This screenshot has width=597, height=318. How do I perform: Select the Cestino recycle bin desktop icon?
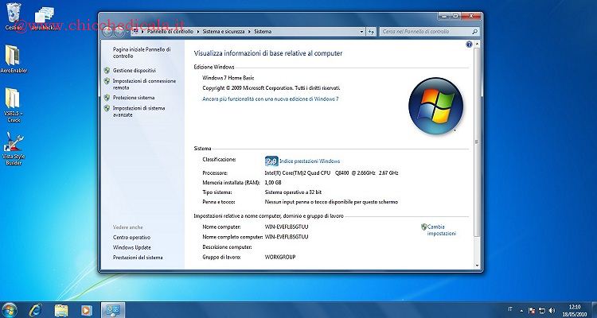pos(14,14)
